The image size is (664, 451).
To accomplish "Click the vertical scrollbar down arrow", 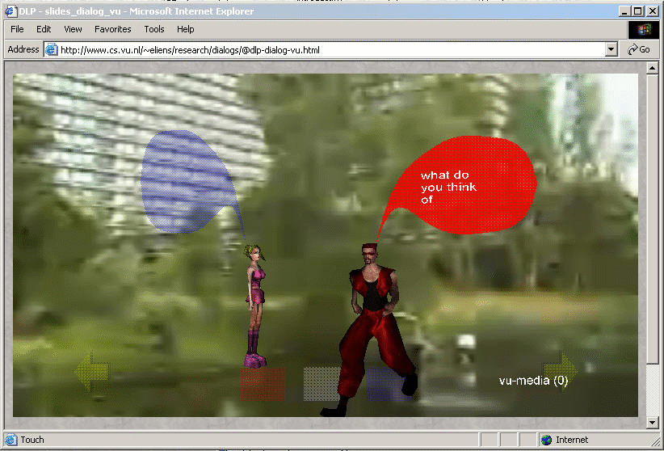I will coord(652,422).
